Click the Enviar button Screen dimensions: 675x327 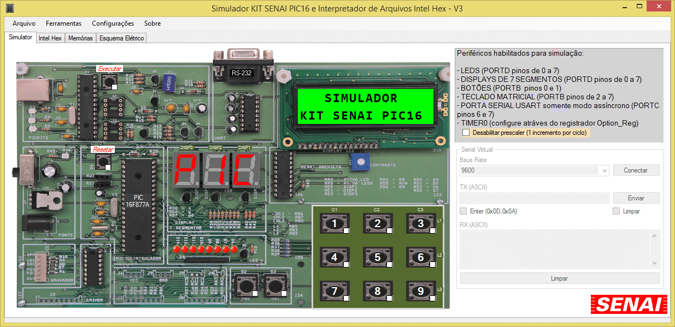pos(636,198)
